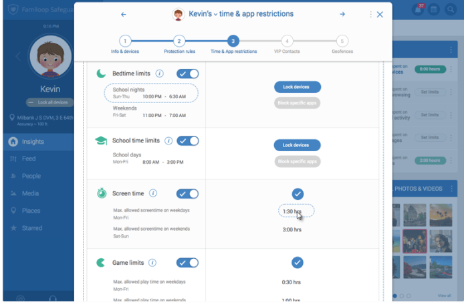Click the 0:30 hrs weekday play time value
This screenshot has height=303, width=464.
click(292, 282)
